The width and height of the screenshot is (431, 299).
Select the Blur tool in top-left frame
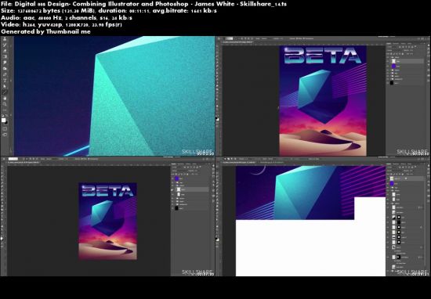click(5, 63)
